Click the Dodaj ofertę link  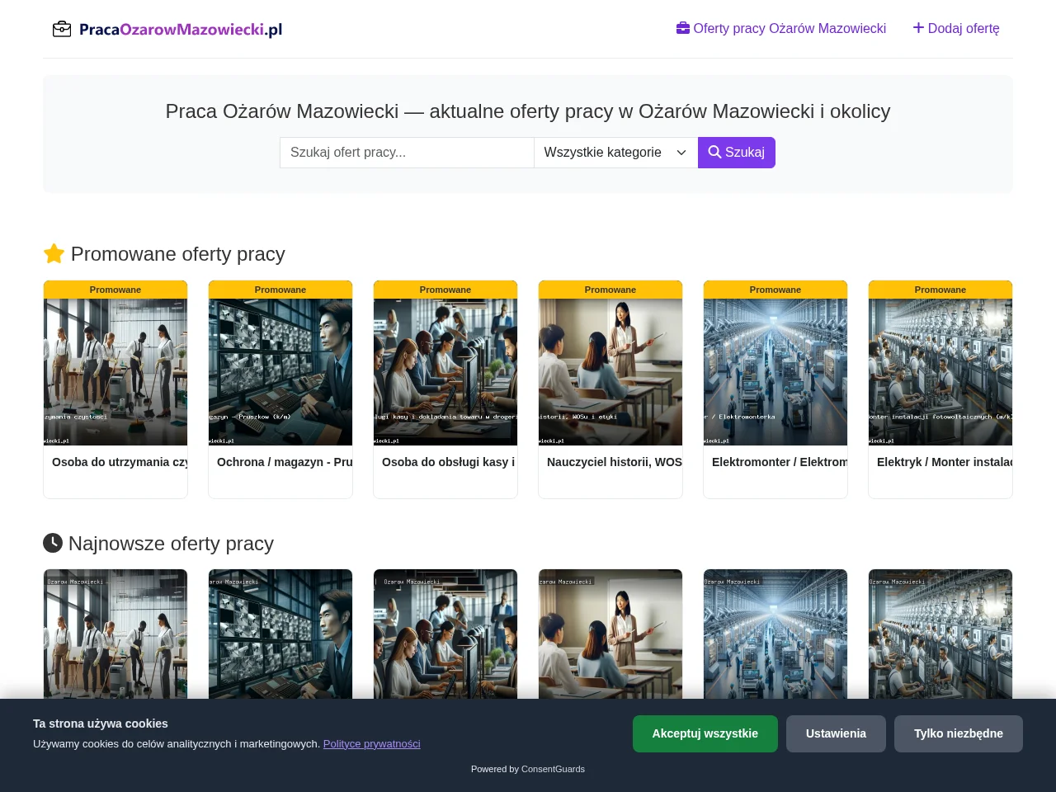pos(956,28)
